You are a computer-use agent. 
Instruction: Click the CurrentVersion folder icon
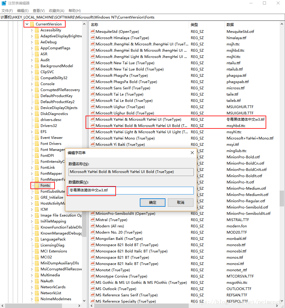pyautogui.click(x=32, y=24)
